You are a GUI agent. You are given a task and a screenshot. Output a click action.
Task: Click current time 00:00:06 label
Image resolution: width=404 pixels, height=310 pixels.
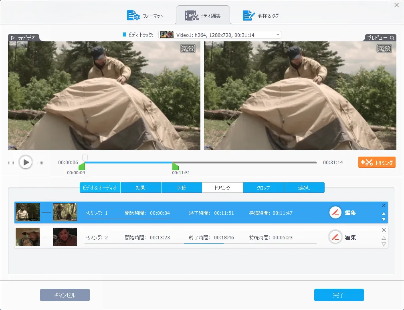coord(68,162)
